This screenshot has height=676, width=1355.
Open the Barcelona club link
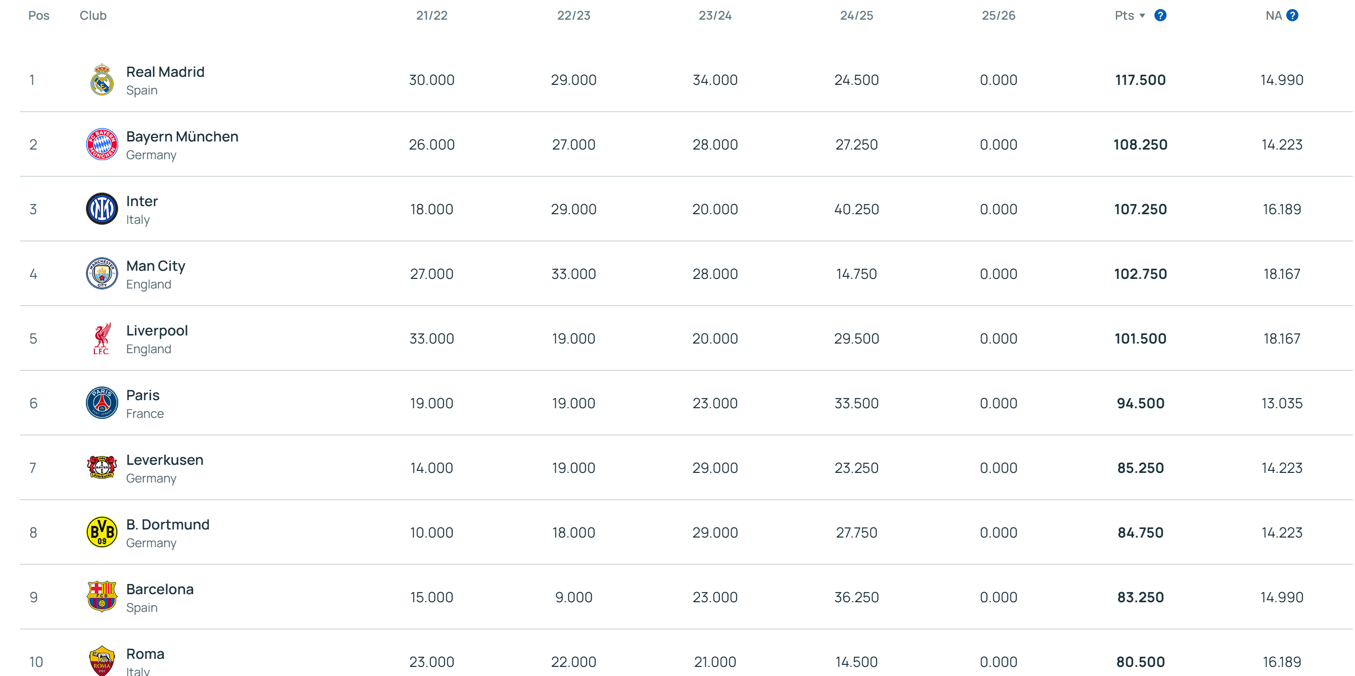[x=160, y=589]
